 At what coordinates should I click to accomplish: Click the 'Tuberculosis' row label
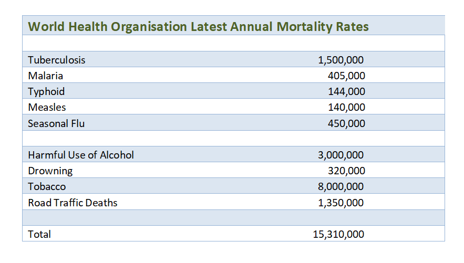coord(57,60)
